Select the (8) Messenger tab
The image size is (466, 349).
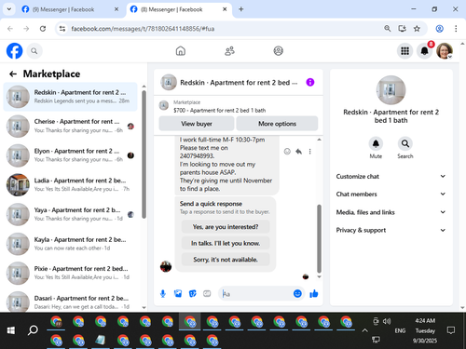[x=179, y=9]
